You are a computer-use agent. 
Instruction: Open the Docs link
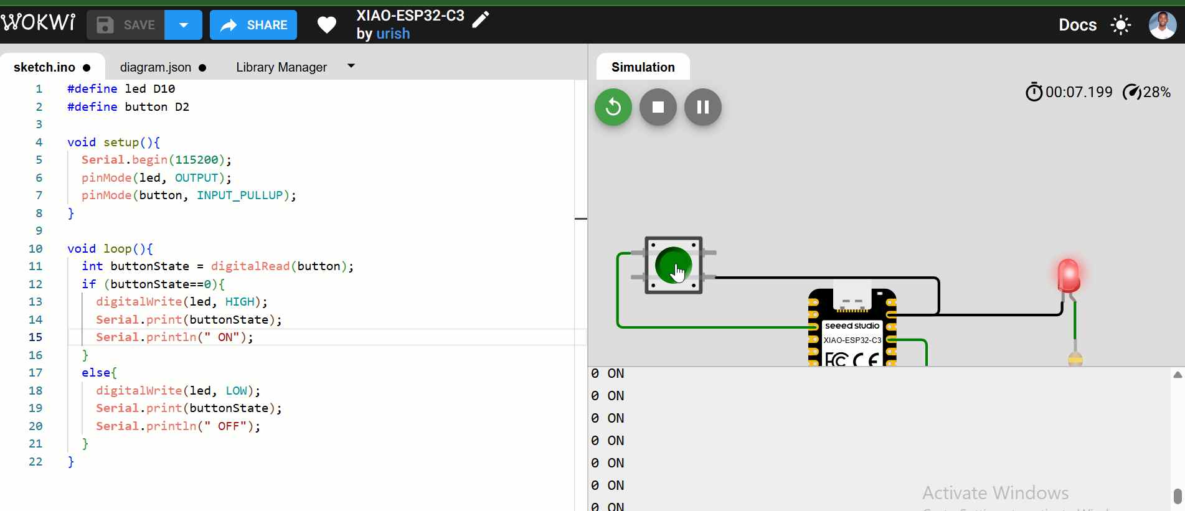pos(1077,25)
